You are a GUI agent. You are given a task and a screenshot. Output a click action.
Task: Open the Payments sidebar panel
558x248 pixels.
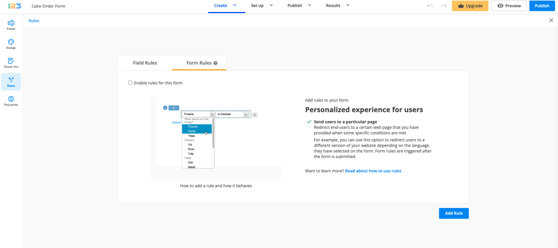coord(11,101)
